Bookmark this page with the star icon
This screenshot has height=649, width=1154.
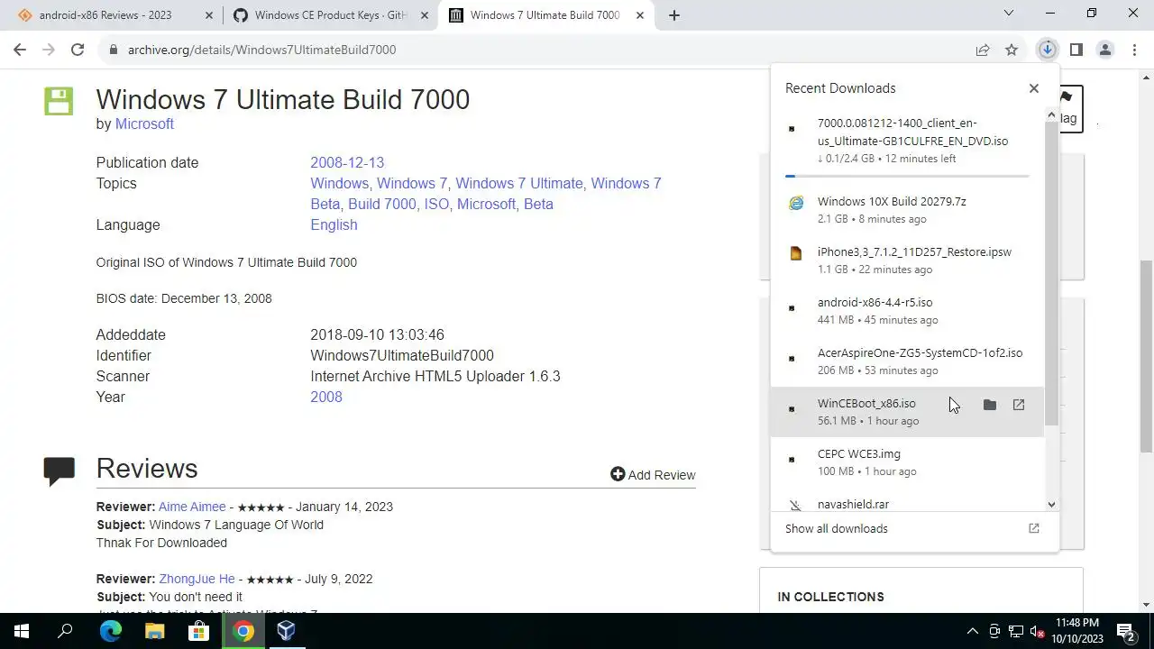[x=1012, y=50]
